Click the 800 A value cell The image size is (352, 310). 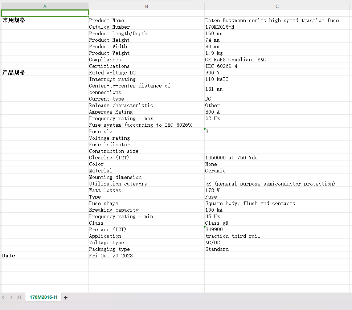pyautogui.click(x=277, y=112)
